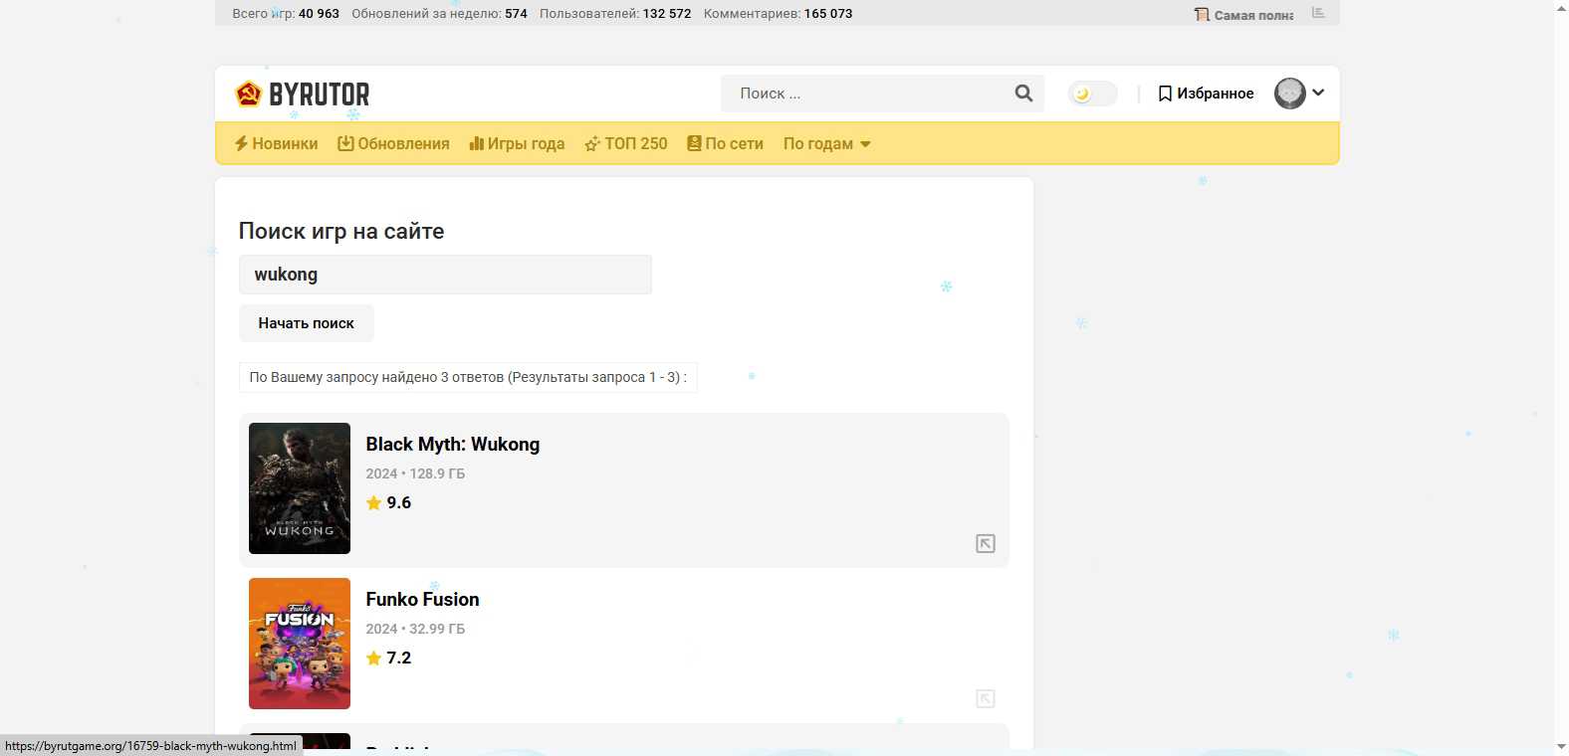The height and width of the screenshot is (756, 1569).
Task: Open the Новинки menu item
Action: [276, 143]
